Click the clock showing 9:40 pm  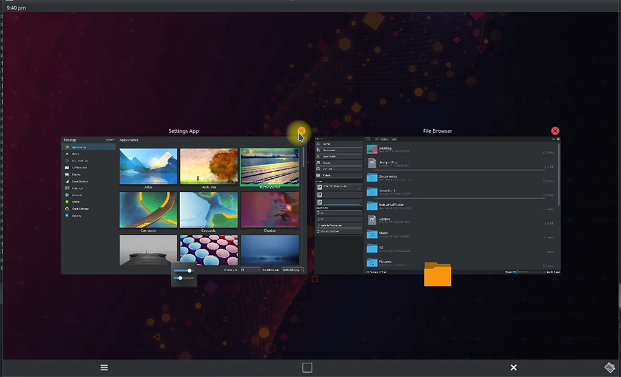coord(16,8)
